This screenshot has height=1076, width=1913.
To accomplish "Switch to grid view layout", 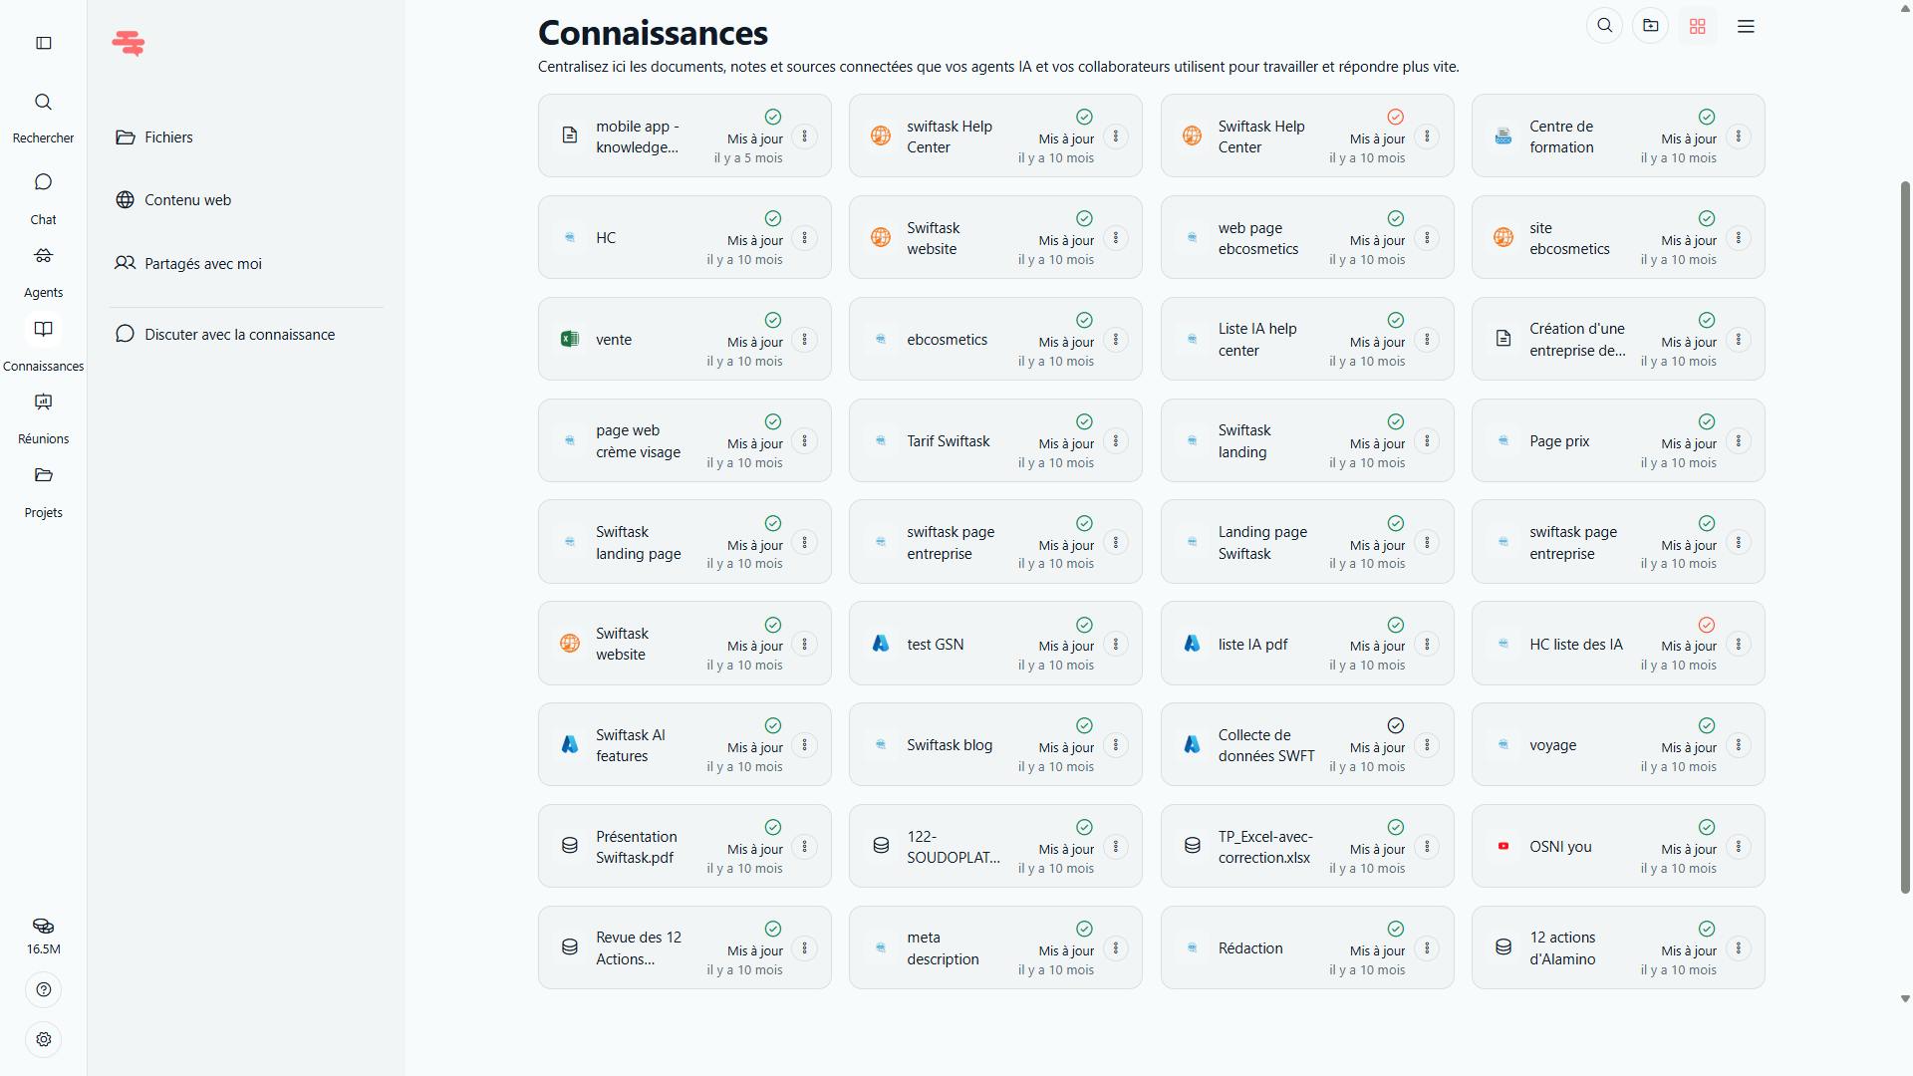I will (x=1698, y=27).
